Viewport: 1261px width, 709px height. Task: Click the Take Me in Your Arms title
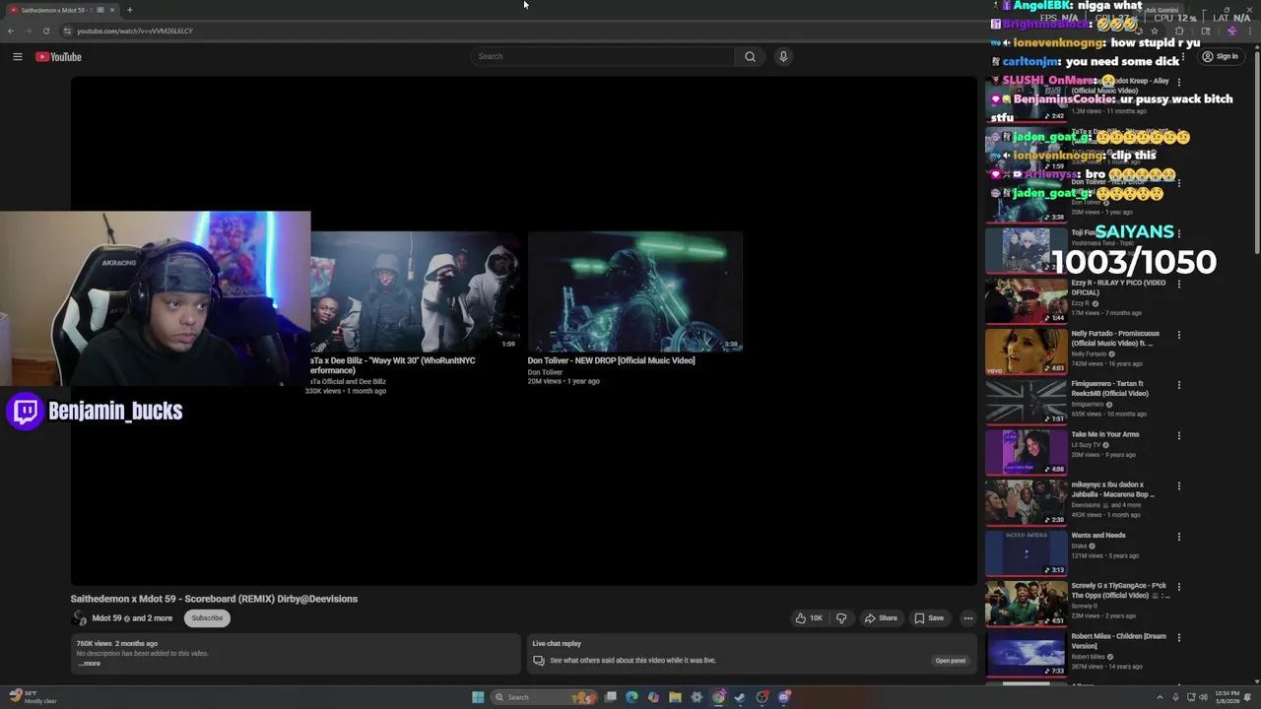pyautogui.click(x=1105, y=434)
